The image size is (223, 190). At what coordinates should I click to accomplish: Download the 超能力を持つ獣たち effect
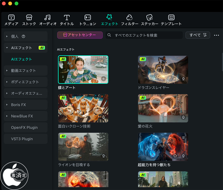coord(183,156)
